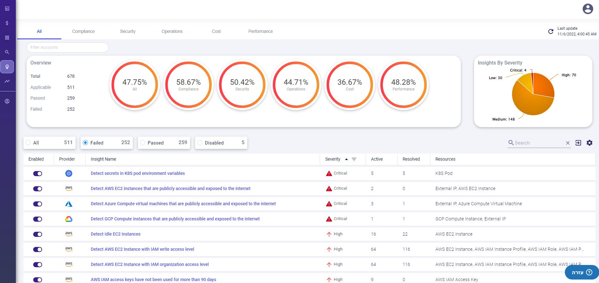The image size is (599, 283).
Task: Click the Severity sort arrow
Action: coord(346,159)
